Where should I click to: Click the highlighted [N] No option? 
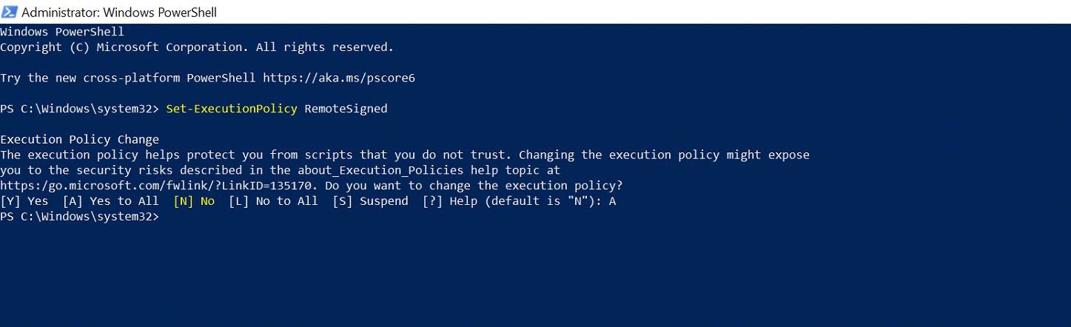point(194,201)
